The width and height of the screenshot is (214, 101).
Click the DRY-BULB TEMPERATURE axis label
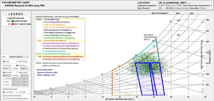tap(119, 99)
